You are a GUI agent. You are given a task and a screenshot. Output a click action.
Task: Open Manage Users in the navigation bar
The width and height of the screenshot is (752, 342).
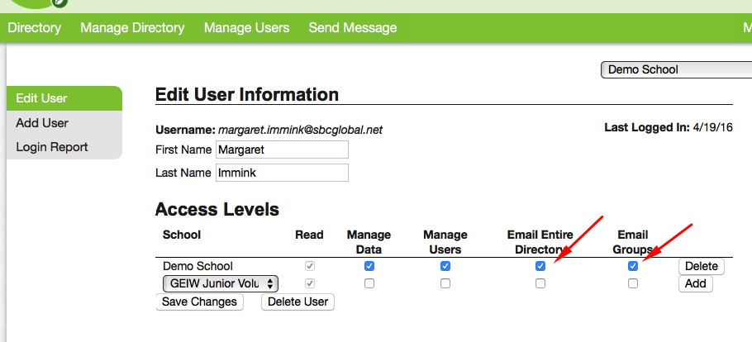point(246,28)
